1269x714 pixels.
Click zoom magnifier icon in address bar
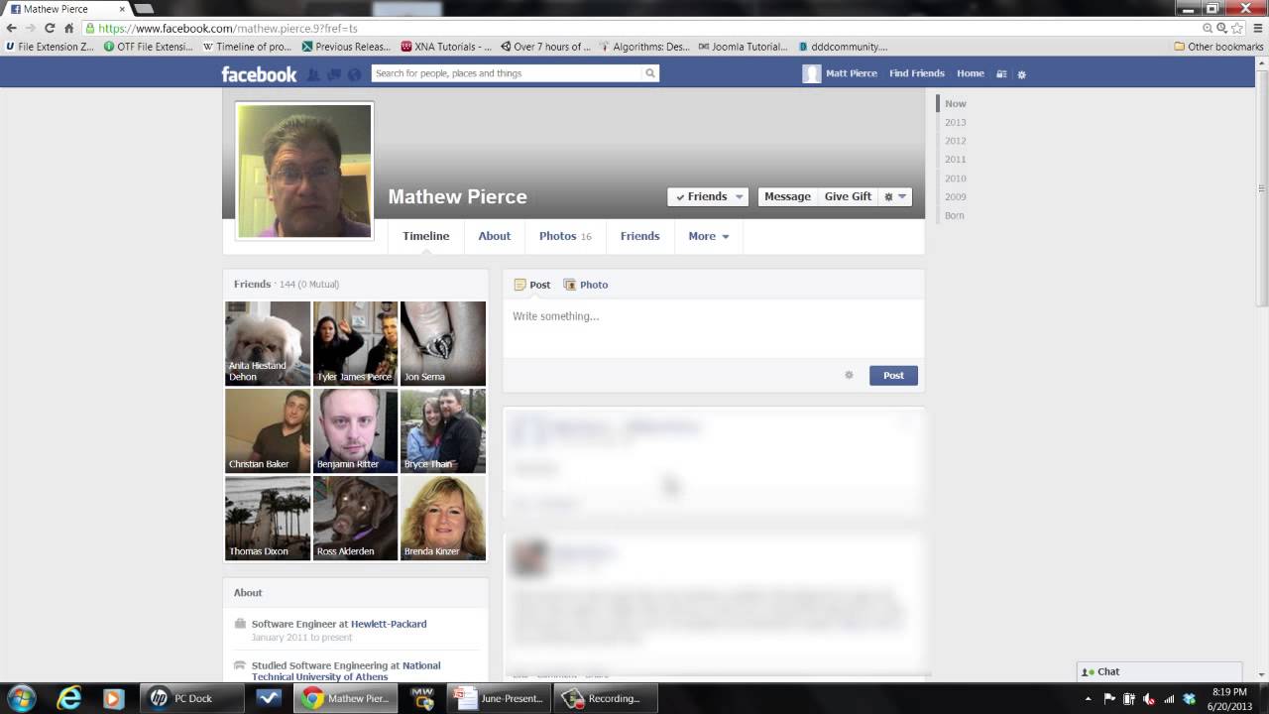(1208, 29)
